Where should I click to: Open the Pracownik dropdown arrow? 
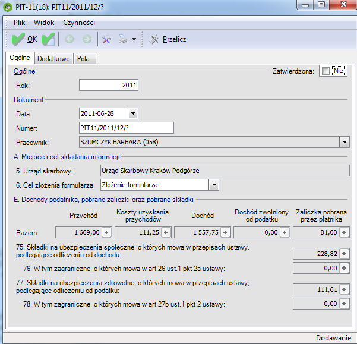point(345,142)
